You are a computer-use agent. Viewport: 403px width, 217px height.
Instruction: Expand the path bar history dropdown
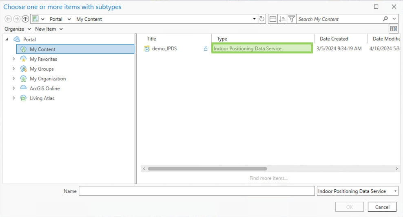(x=254, y=19)
